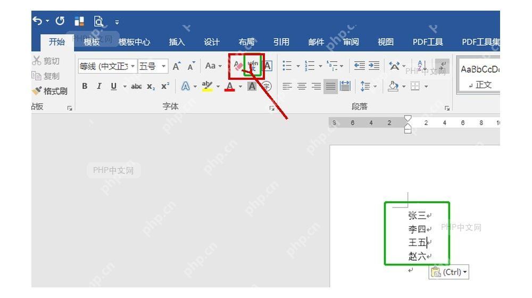Switch to the 视图 tab
Viewport: 532px width, 298px height.
pos(385,42)
